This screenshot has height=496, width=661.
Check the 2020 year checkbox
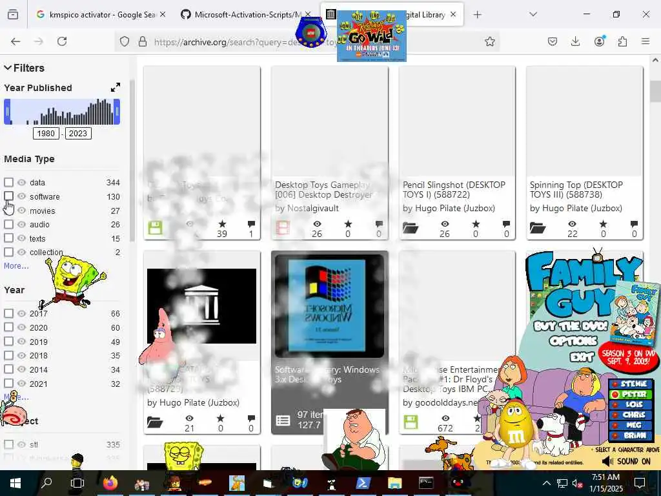(8, 327)
